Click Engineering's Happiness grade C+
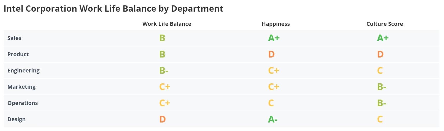 point(274,71)
